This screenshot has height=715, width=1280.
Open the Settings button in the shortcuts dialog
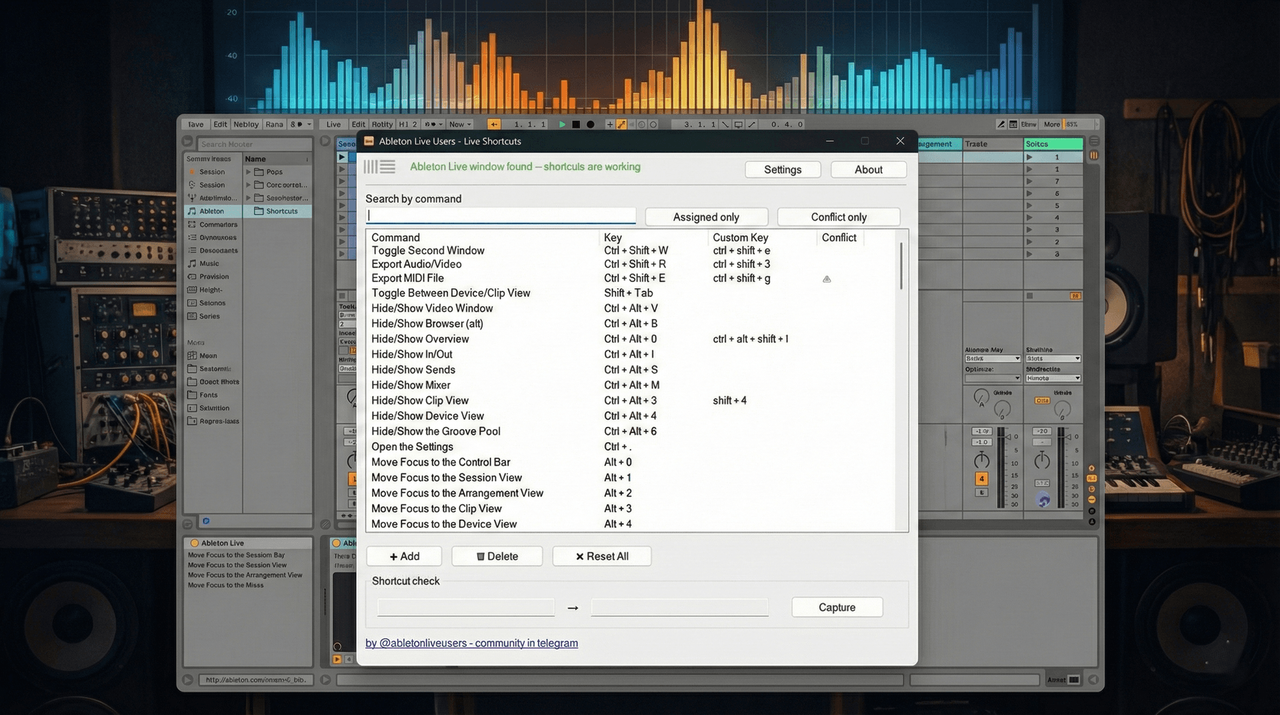coord(782,169)
